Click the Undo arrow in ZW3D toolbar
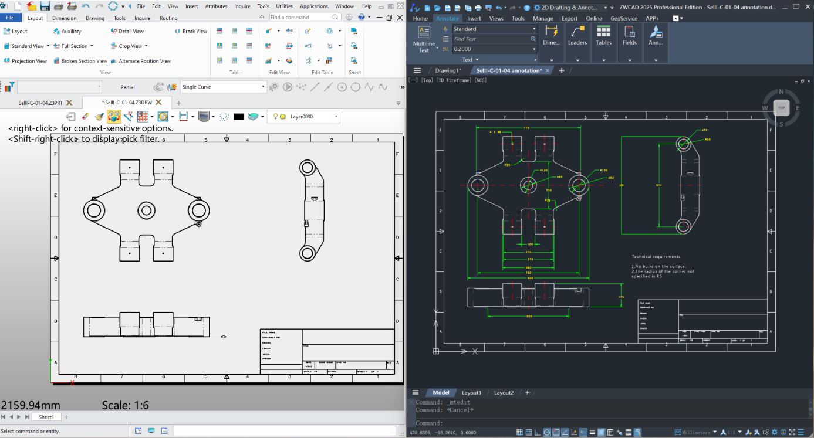This screenshot has height=438, width=814. (86, 6)
